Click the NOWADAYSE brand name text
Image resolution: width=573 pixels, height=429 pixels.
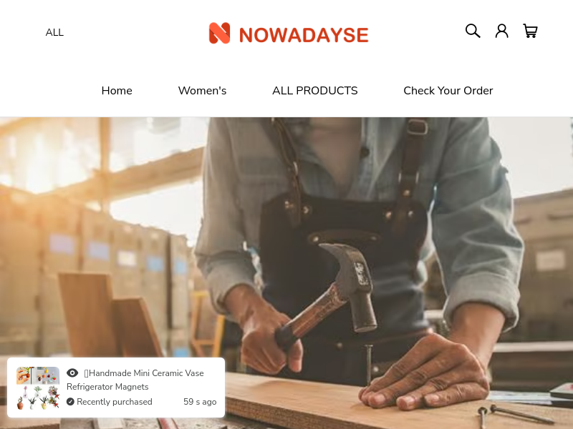pos(304,35)
